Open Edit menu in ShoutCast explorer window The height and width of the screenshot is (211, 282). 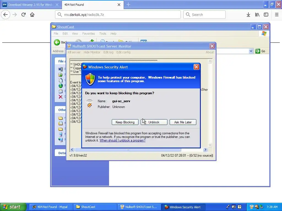tap(65, 34)
